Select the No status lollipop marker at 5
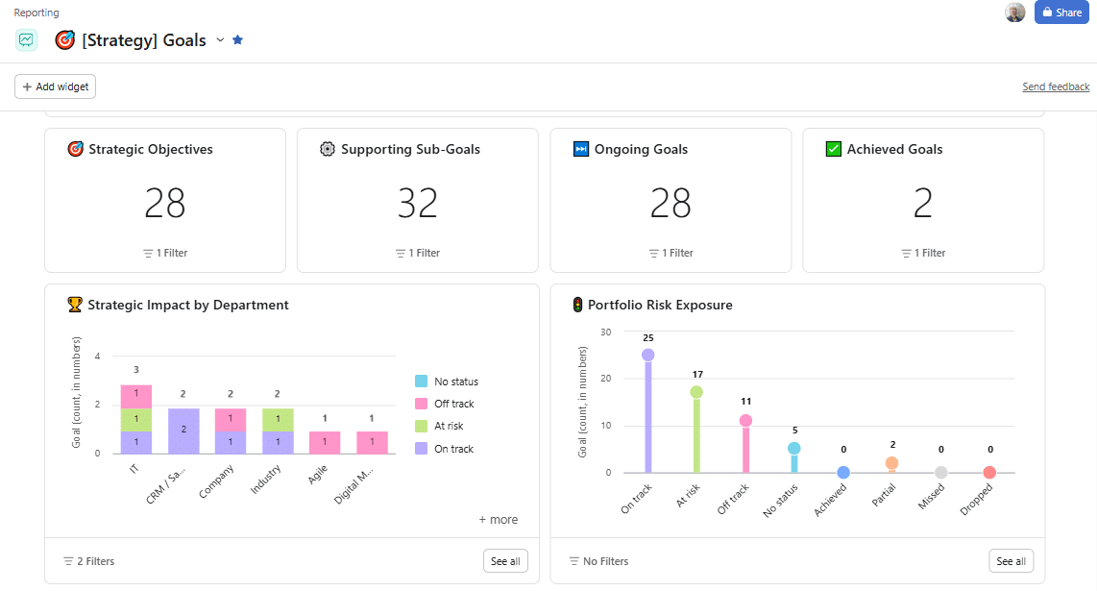The image size is (1097, 591). (794, 448)
